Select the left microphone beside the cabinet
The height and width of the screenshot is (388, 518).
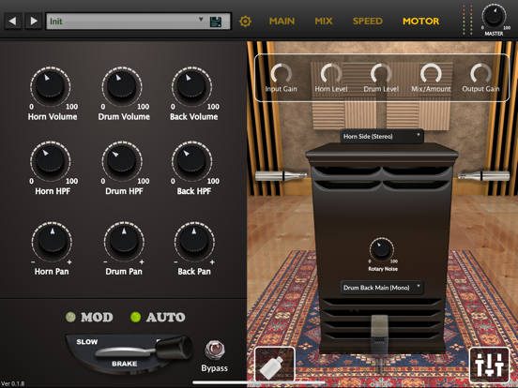(282, 175)
